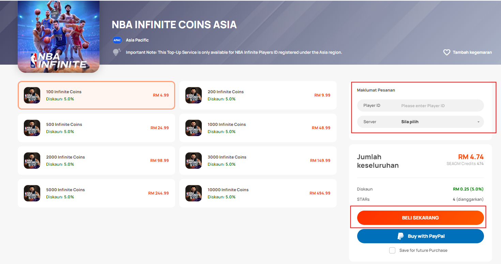This screenshot has height=264, width=501.
Task: Click the RM 149.99 price
Action: (x=320, y=161)
